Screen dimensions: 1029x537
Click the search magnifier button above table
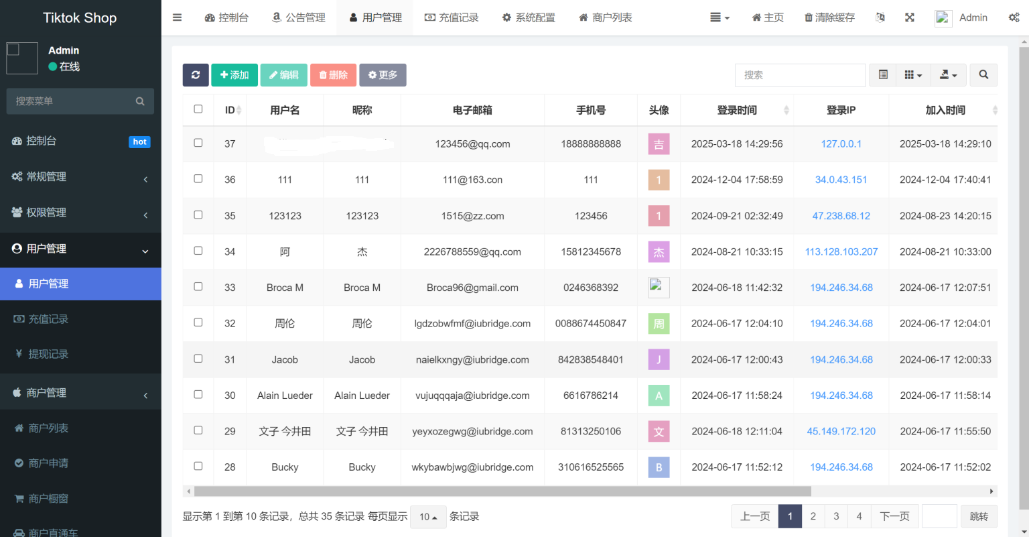983,75
